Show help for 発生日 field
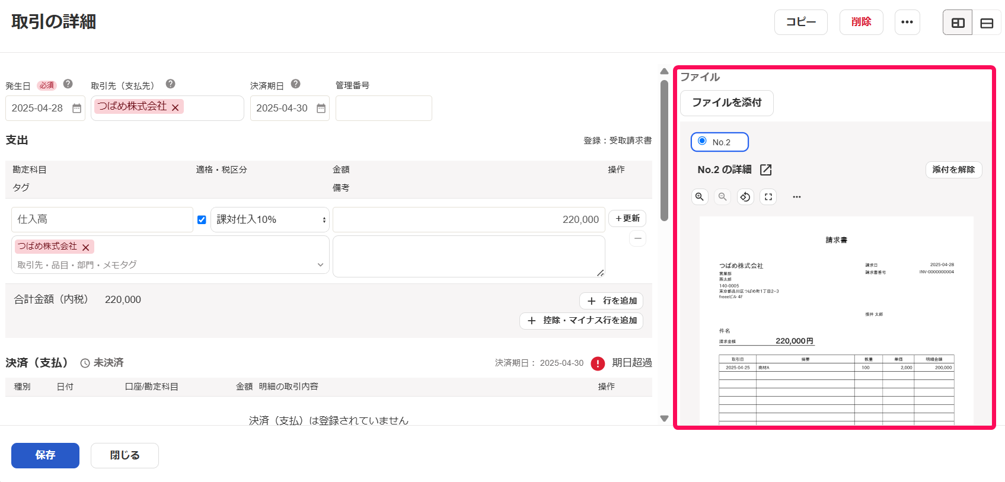Viewport: 1005px width, 482px height. [68, 84]
